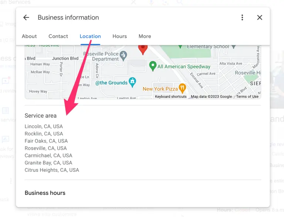
Task: Switch to the About tab
Action: (x=29, y=36)
